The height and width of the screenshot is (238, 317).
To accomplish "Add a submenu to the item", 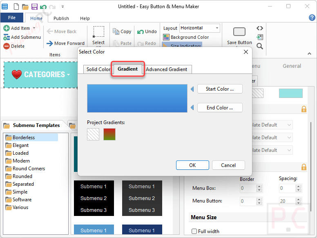I will click(x=22, y=37).
